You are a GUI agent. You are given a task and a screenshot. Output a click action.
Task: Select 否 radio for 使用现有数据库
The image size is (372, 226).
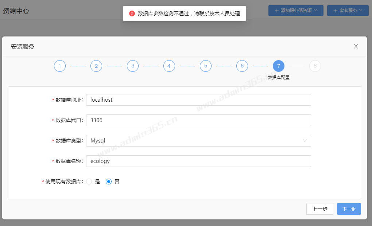coord(109,182)
